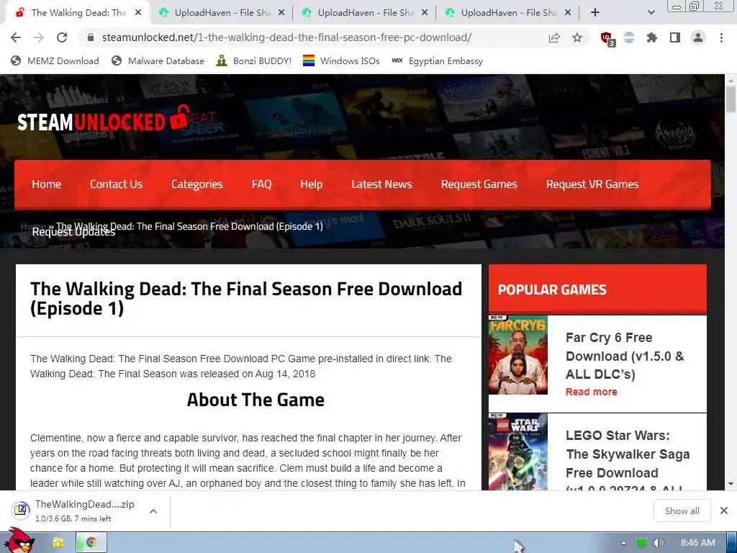Switch to the second UploadHaven tab
Image resolution: width=737 pixels, height=553 pixels.
[364, 13]
